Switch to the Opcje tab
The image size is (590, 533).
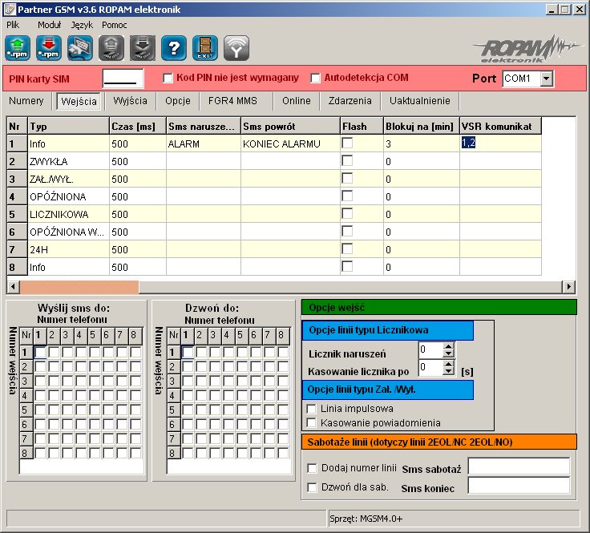178,101
